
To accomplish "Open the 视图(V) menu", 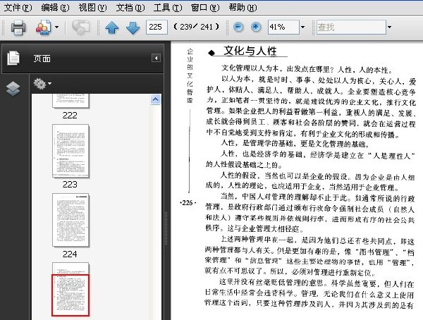I will (92, 8).
